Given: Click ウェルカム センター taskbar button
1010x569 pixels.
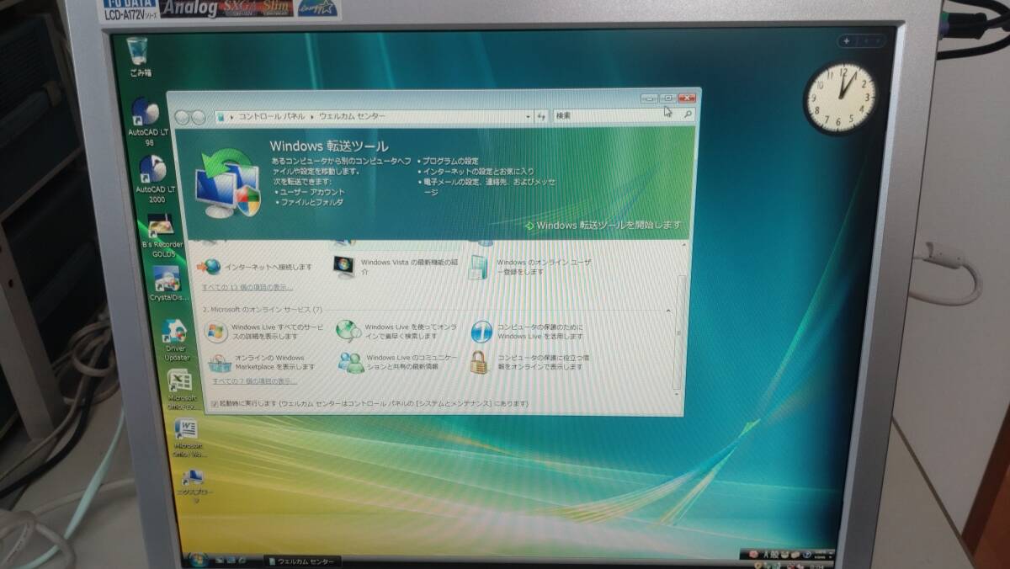Looking at the screenshot, I should [305, 561].
